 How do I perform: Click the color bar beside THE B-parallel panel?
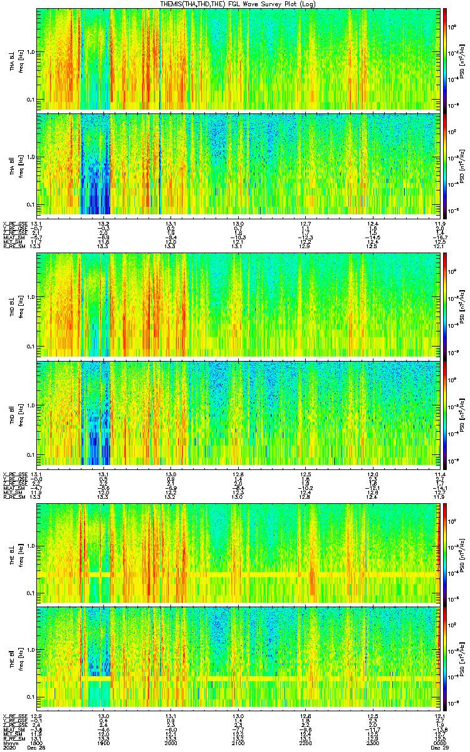coord(445,657)
